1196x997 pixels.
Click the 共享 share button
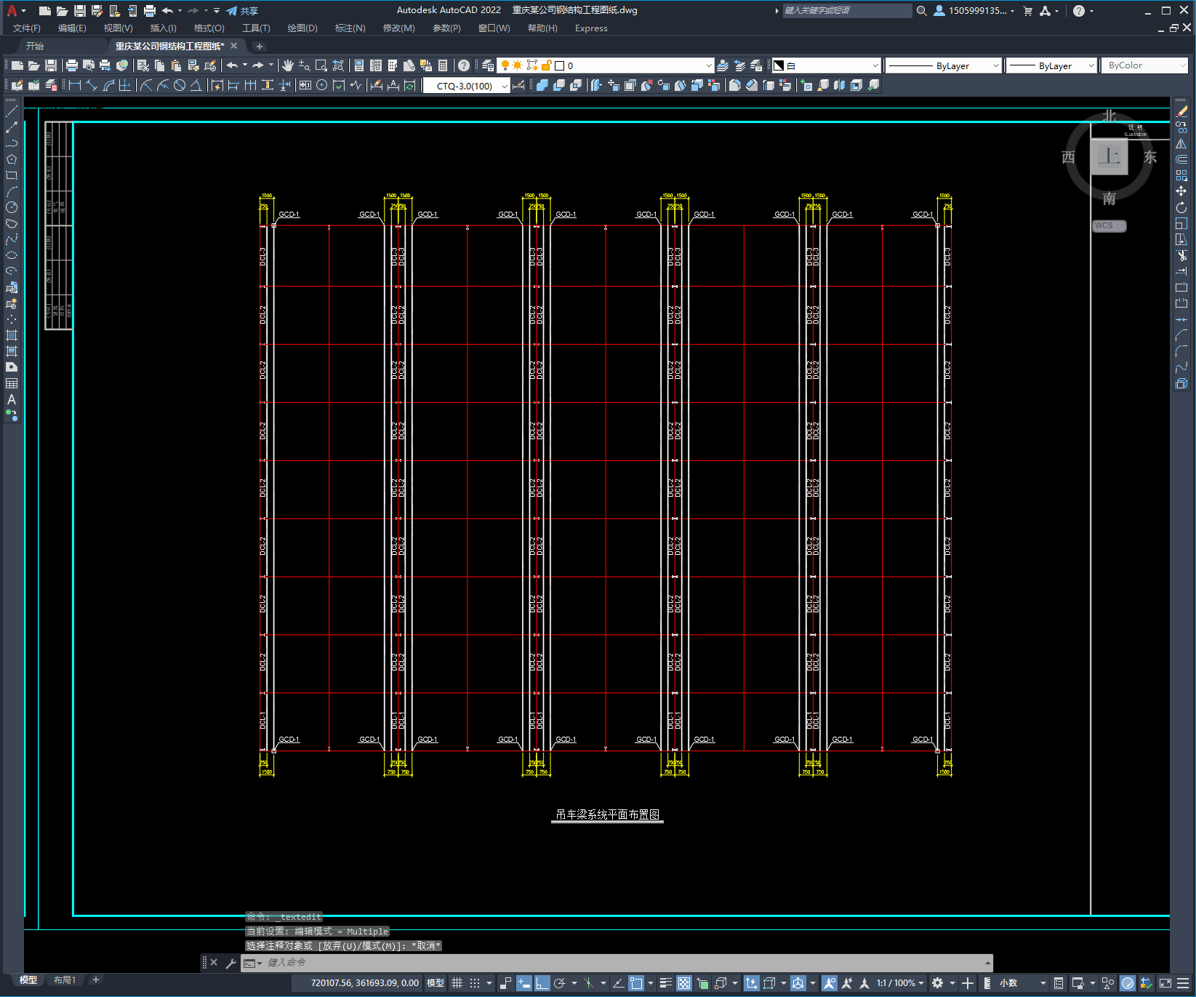pyautogui.click(x=242, y=11)
